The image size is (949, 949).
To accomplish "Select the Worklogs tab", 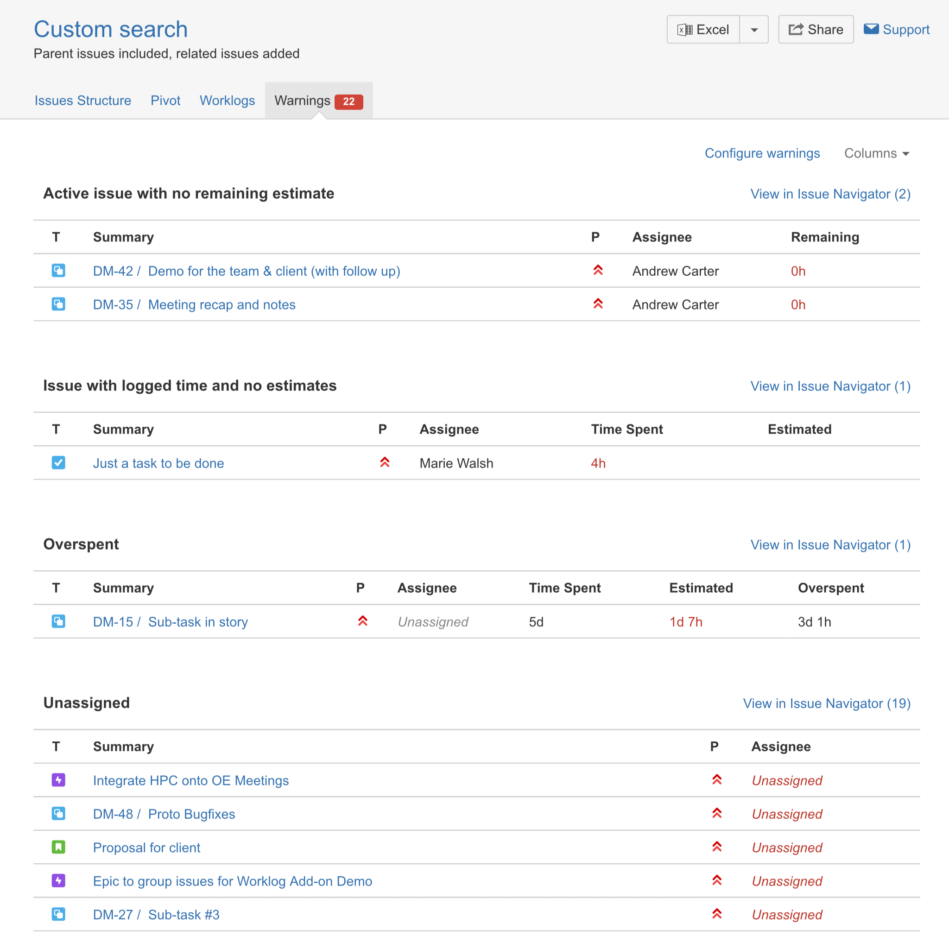I will click(x=228, y=101).
